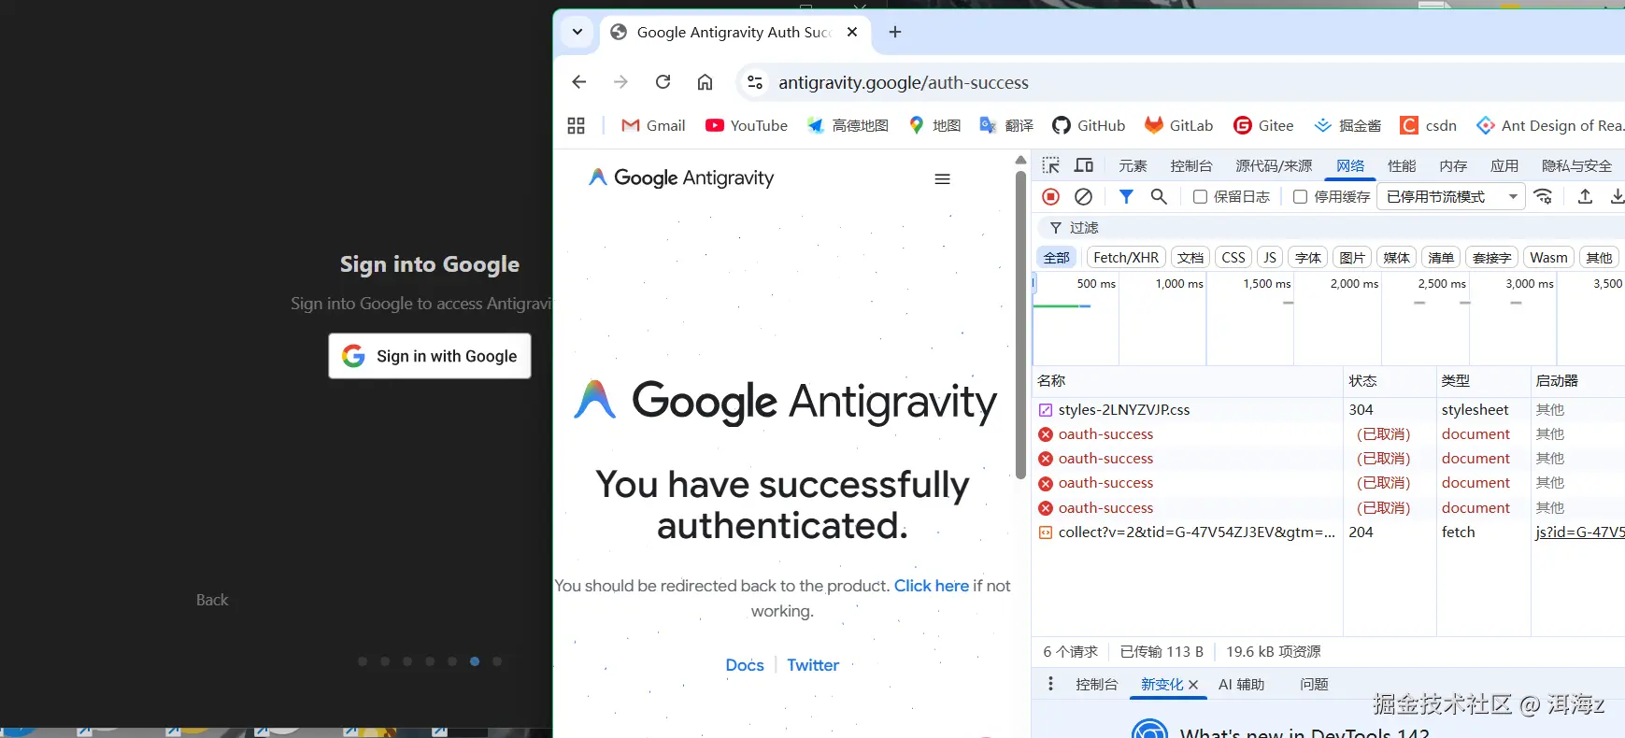1625x738 pixels.
Task: Click the page vertical scrollbar thumb
Action: point(1020,322)
